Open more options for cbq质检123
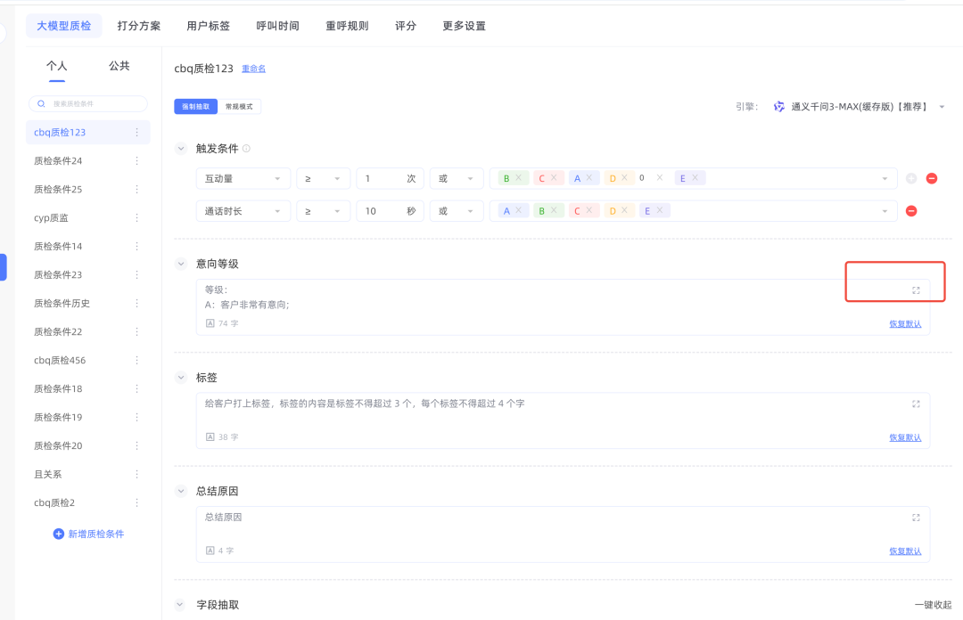 [x=136, y=133]
